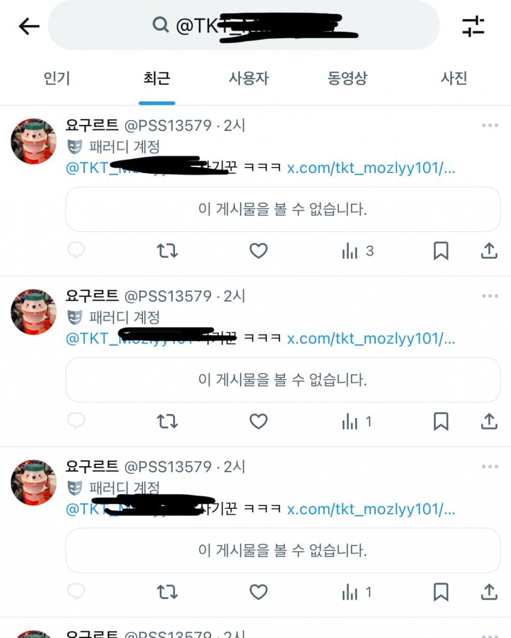Open 요구르트 profile avatar on third post

tap(34, 482)
